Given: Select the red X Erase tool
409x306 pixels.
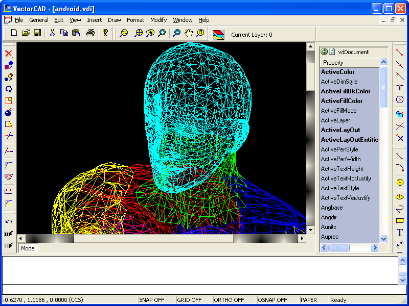Looking at the screenshot, I should tap(9, 54).
